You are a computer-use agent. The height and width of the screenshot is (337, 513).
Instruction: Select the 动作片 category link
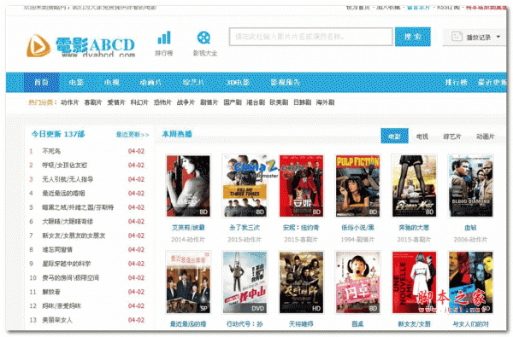(x=70, y=102)
